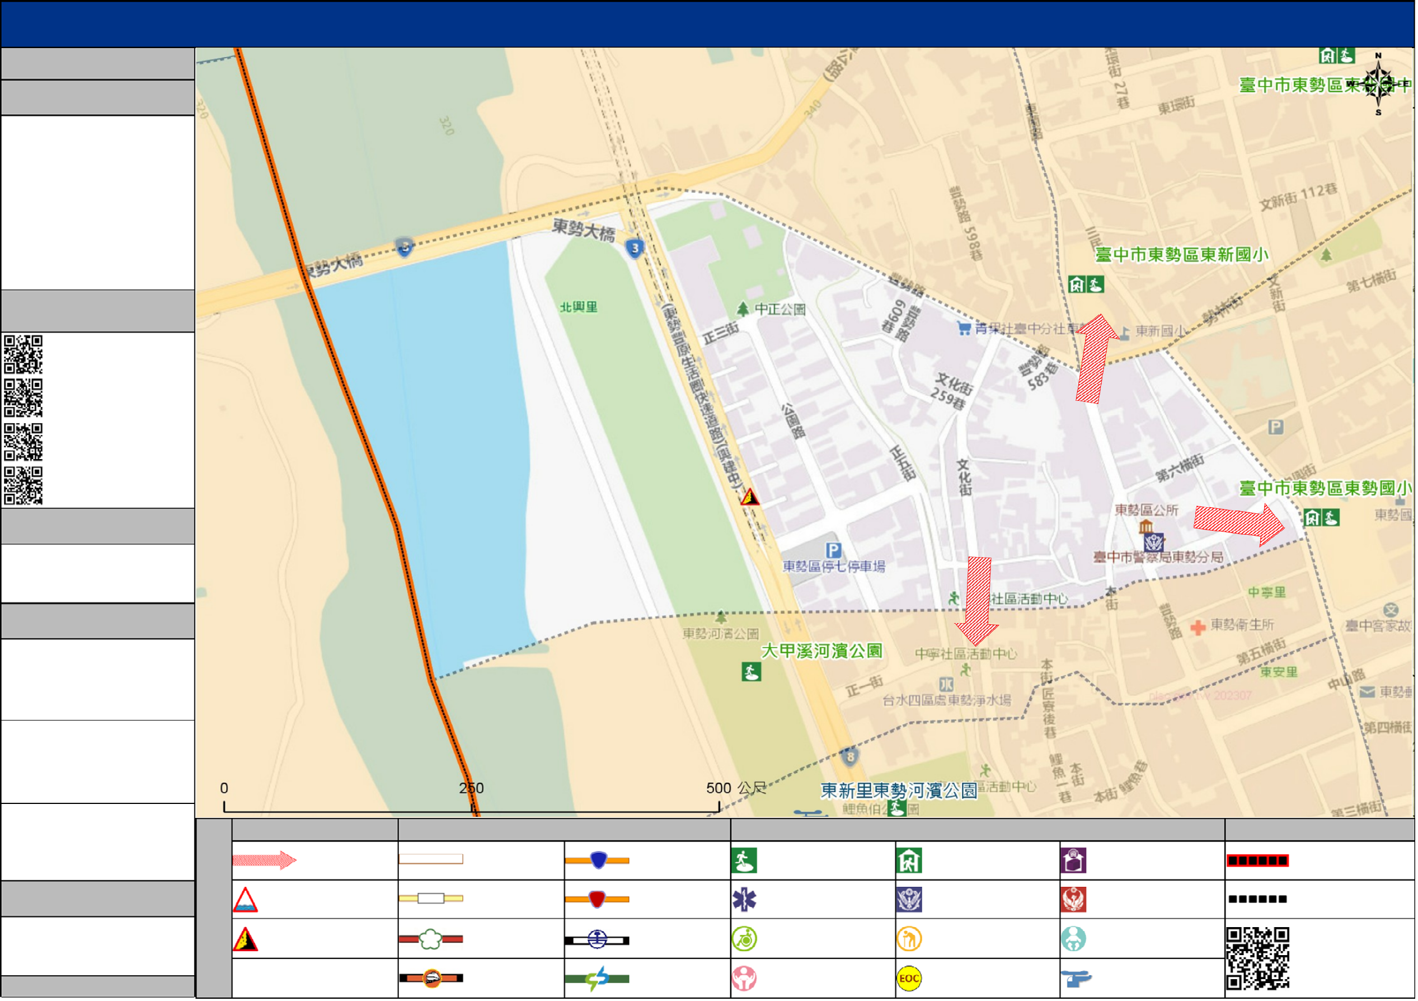The width and height of the screenshot is (1418, 1001).
Task: Click the blue star-of-life medical legend icon
Action: click(x=745, y=900)
